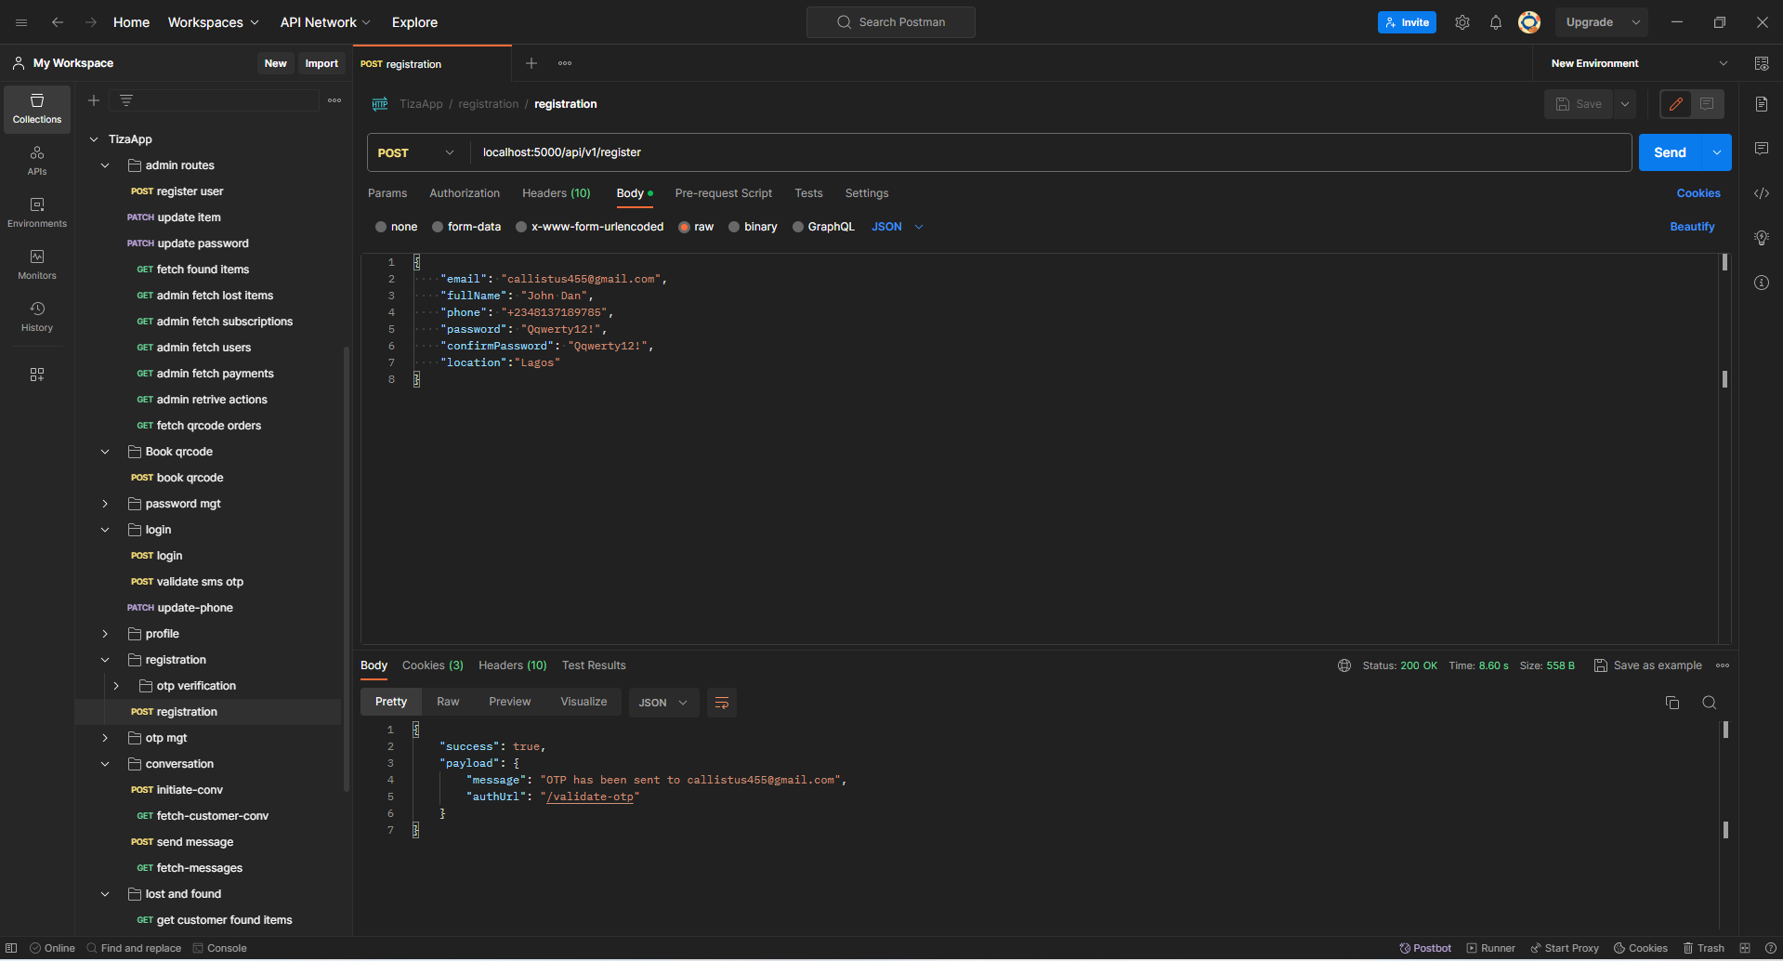Click the user avatar icon
Screen dimensions: 1783x961
(x=1529, y=22)
